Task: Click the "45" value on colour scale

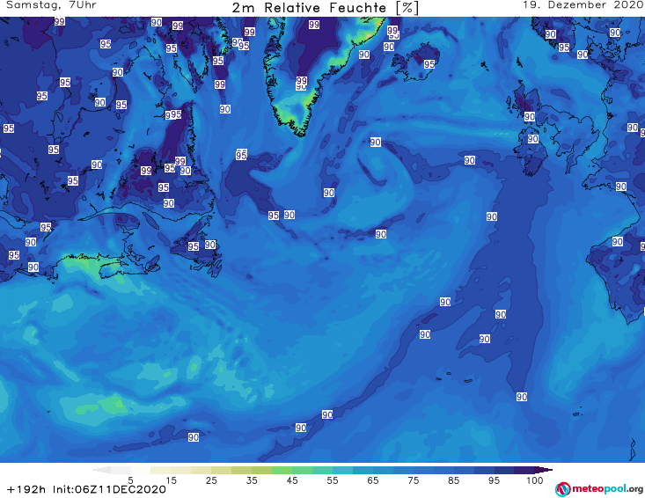Action: tap(291, 480)
